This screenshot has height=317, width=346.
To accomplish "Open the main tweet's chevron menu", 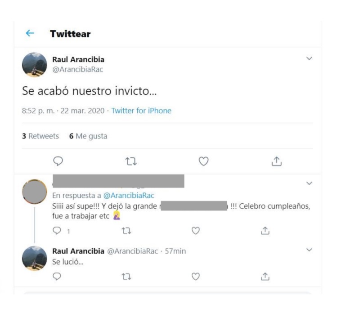I will [x=309, y=58].
